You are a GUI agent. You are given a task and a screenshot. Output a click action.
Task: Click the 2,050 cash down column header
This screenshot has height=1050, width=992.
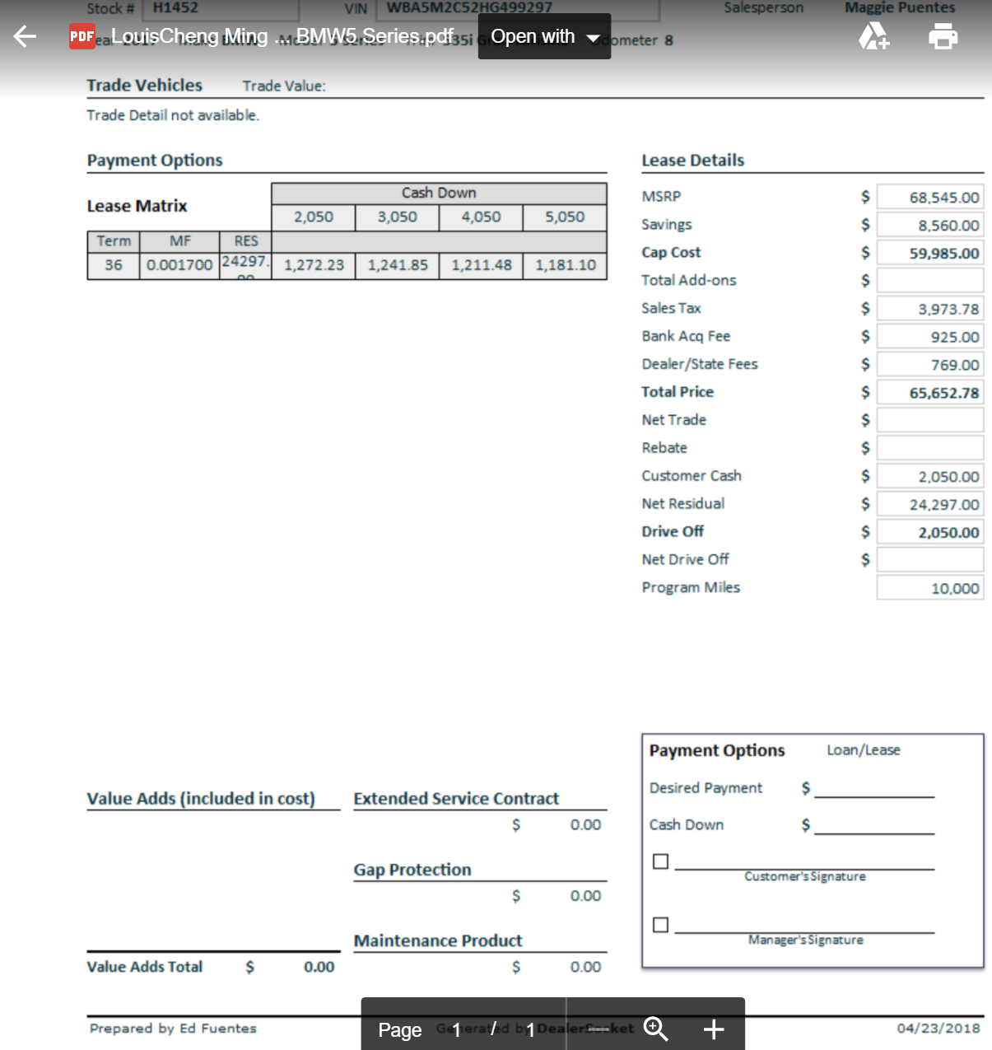[x=314, y=217]
